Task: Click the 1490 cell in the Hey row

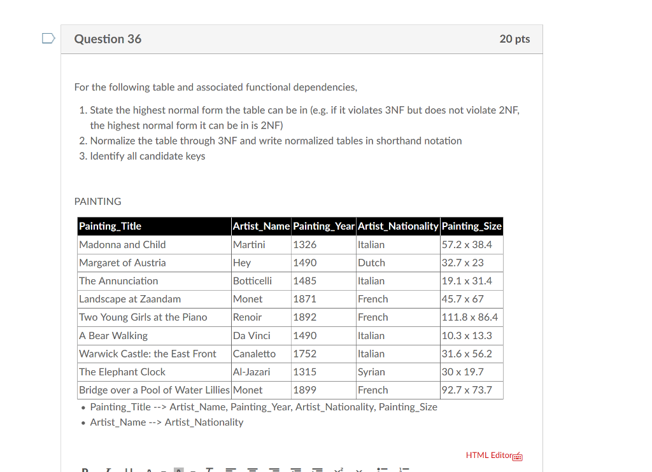Action: coord(323,263)
